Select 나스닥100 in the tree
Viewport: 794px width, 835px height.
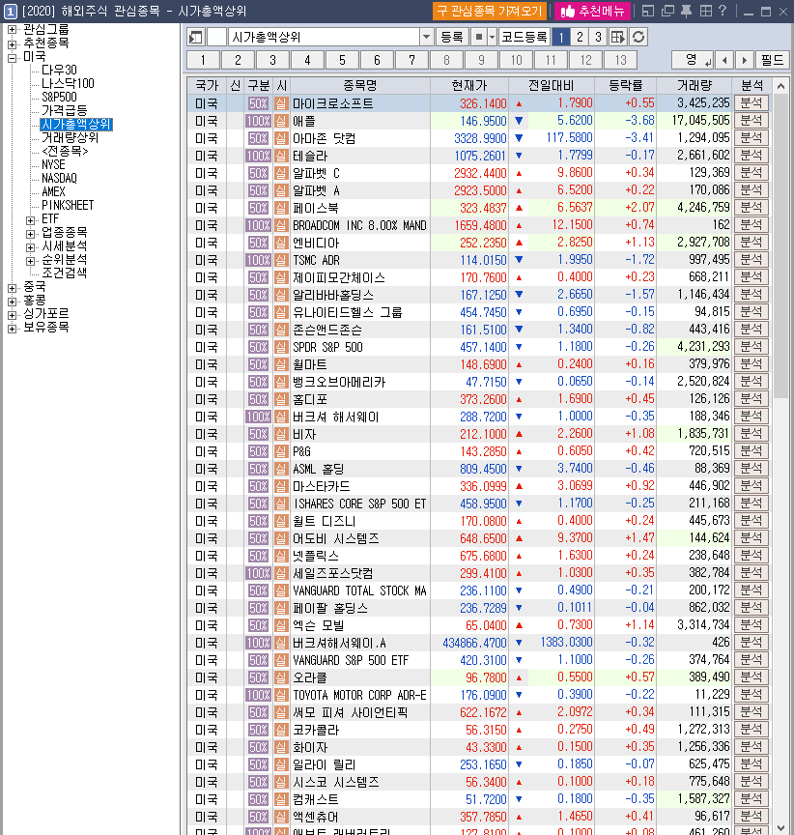68,84
